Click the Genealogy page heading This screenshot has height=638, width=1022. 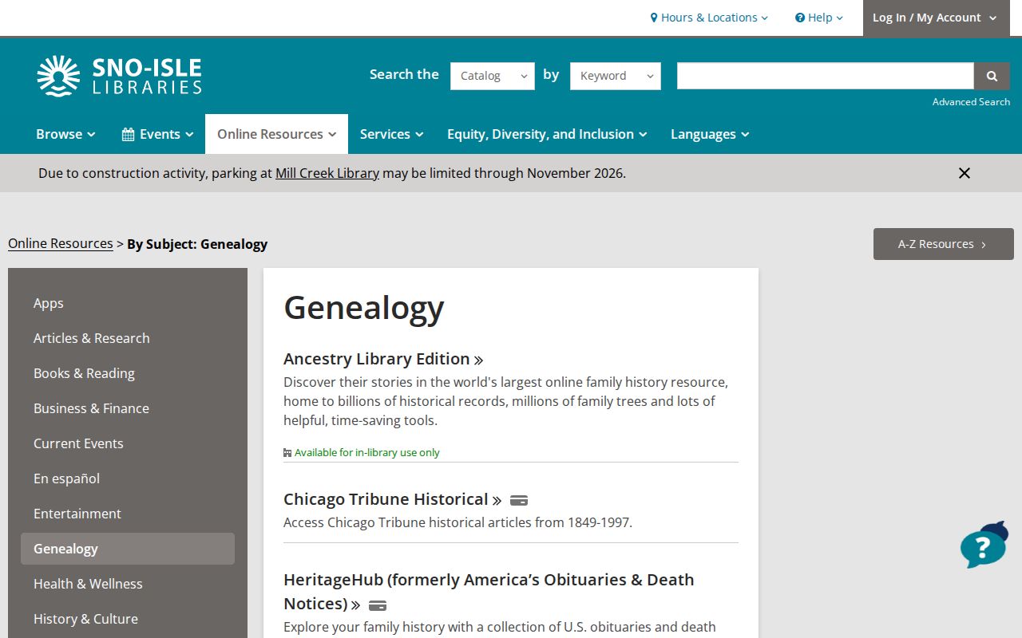(x=364, y=308)
